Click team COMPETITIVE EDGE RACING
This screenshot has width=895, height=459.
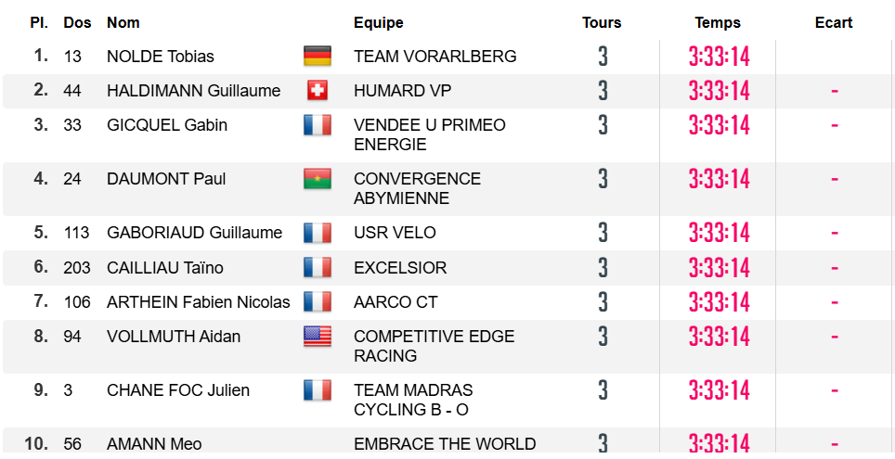[x=434, y=346]
